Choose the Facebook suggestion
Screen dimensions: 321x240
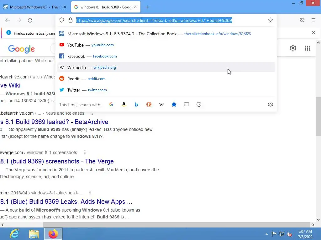coord(166,56)
